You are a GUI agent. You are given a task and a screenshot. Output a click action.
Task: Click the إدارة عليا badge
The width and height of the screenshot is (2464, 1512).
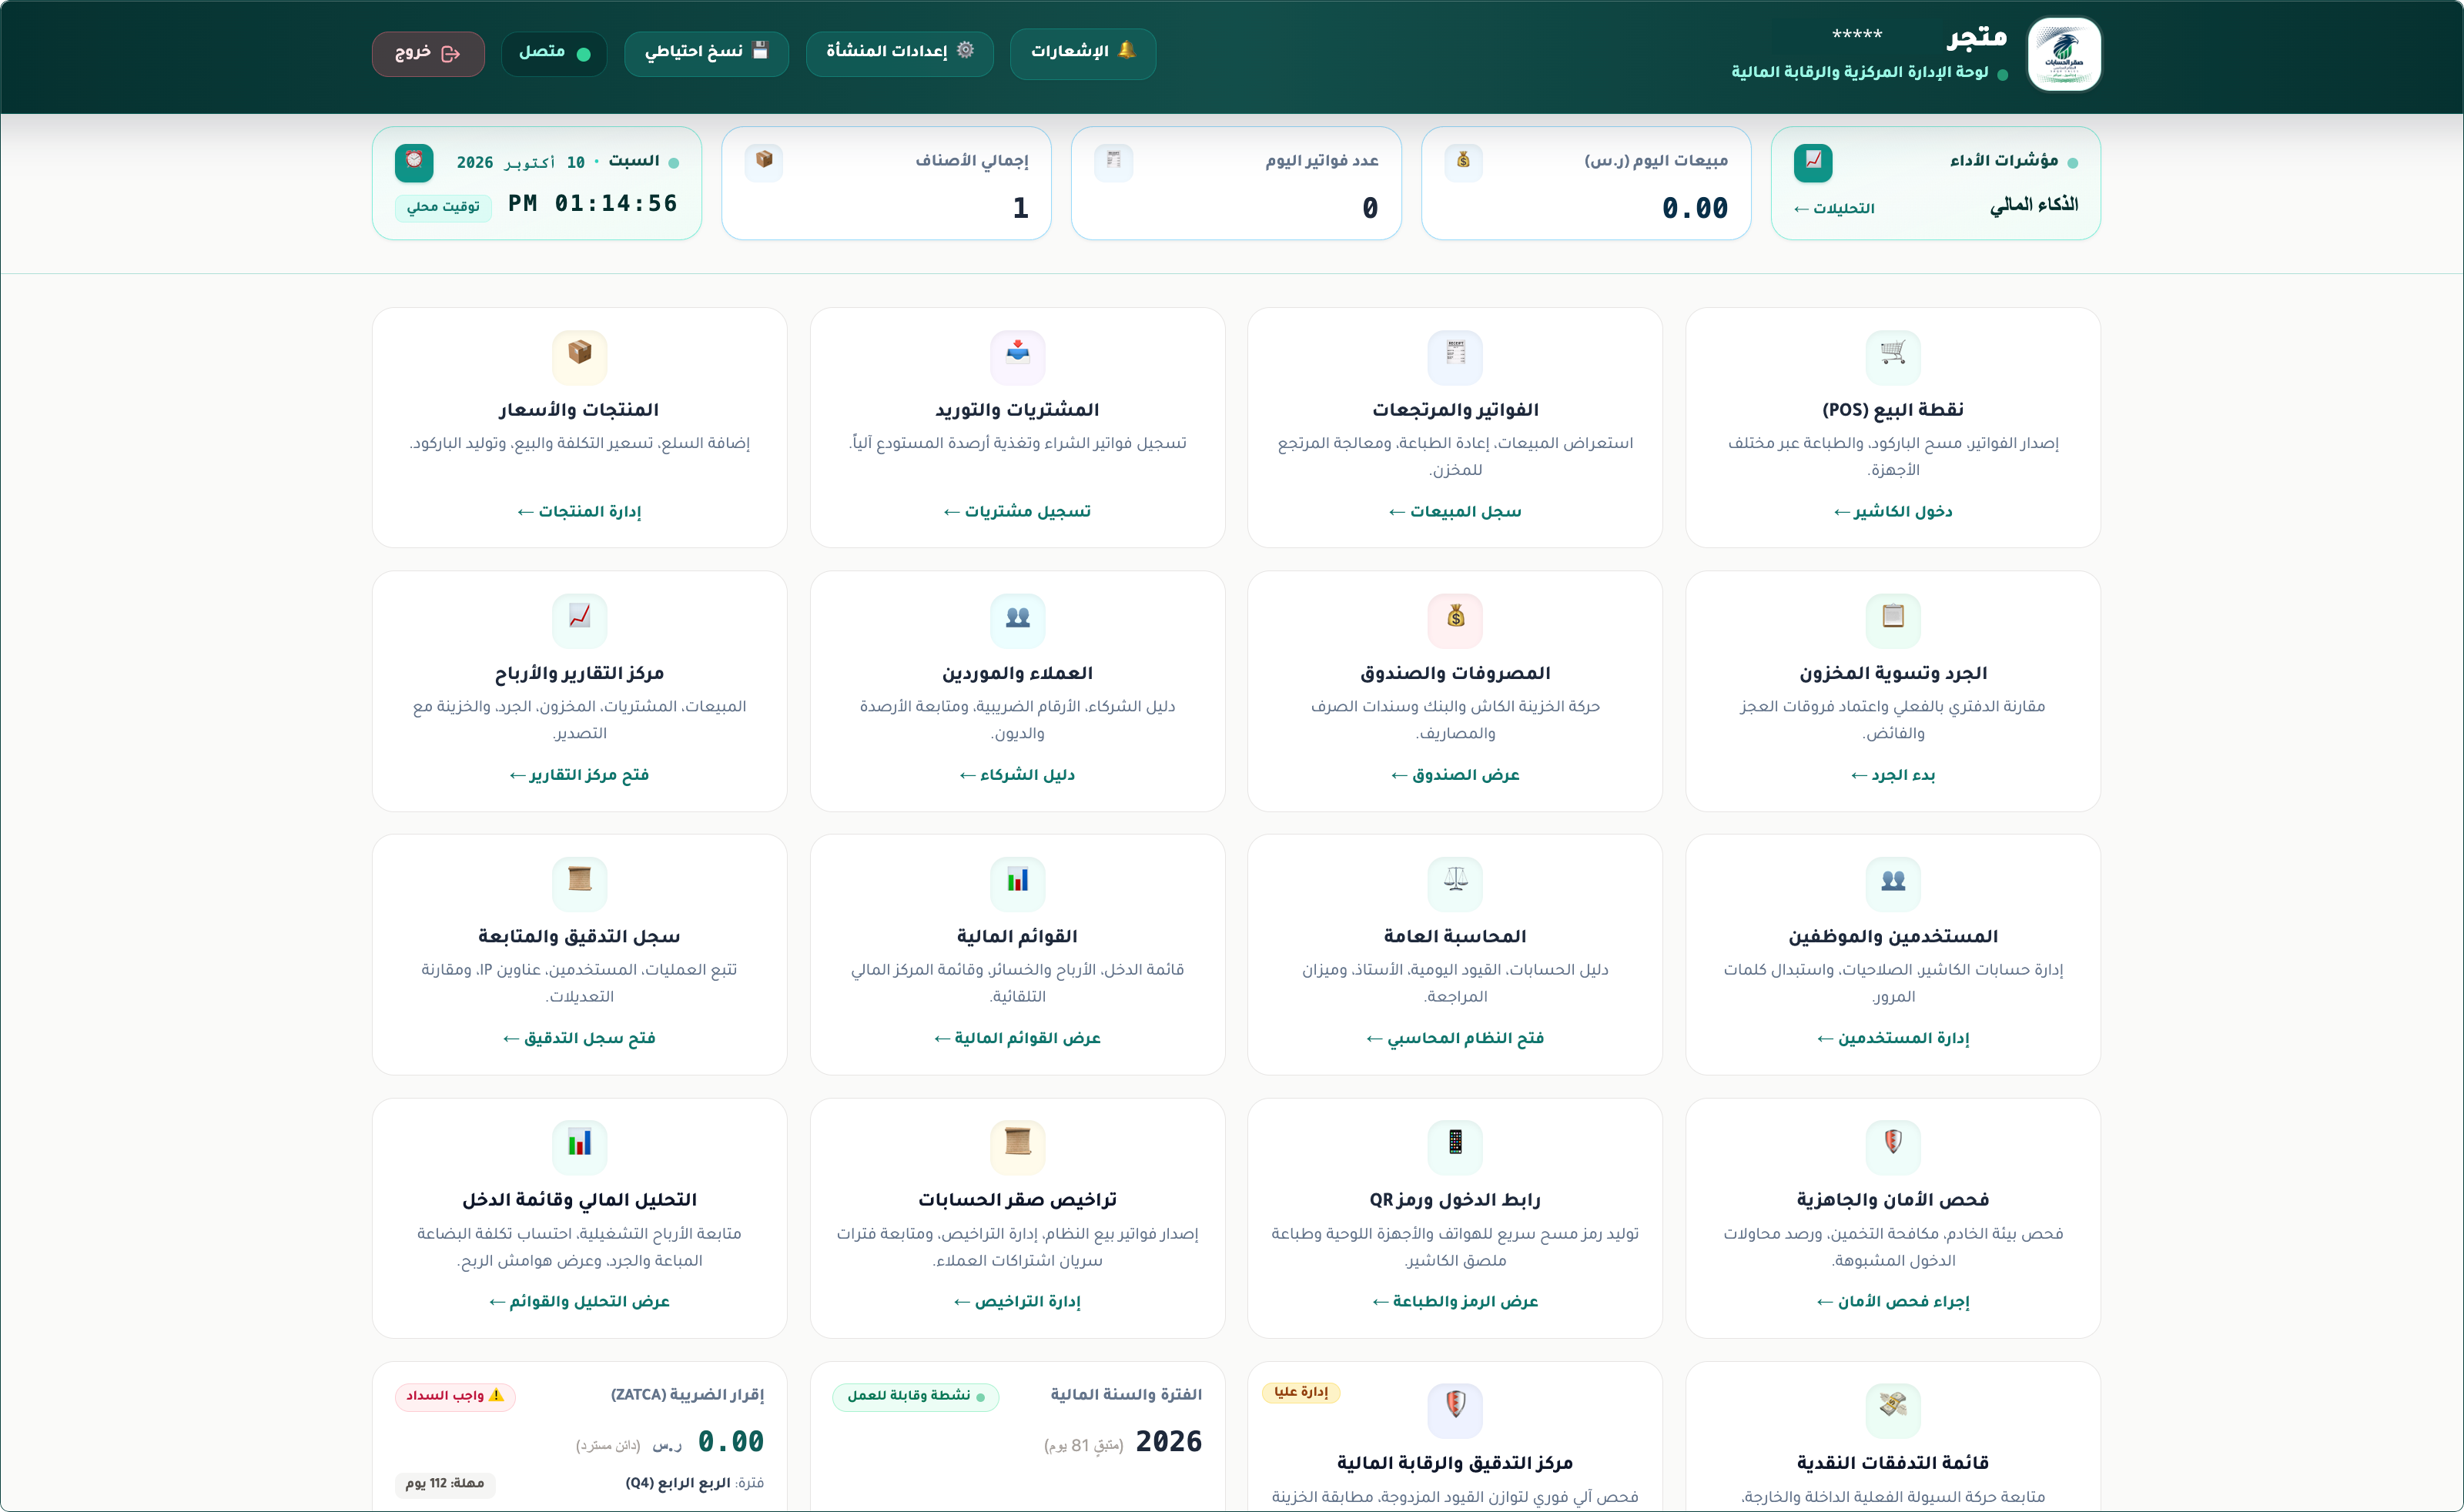[x=1301, y=1392]
